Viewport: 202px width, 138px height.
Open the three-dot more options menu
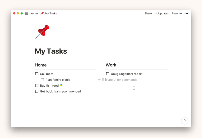click(186, 13)
